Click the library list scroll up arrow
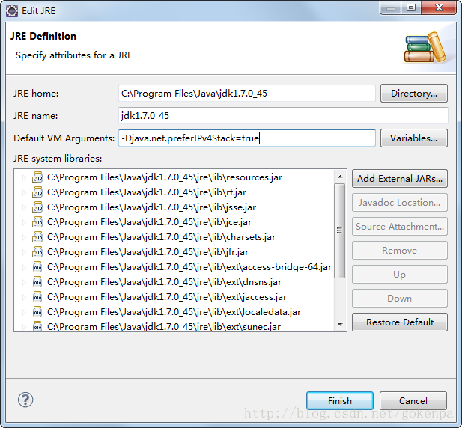This screenshot has height=428, width=462. coord(340,177)
